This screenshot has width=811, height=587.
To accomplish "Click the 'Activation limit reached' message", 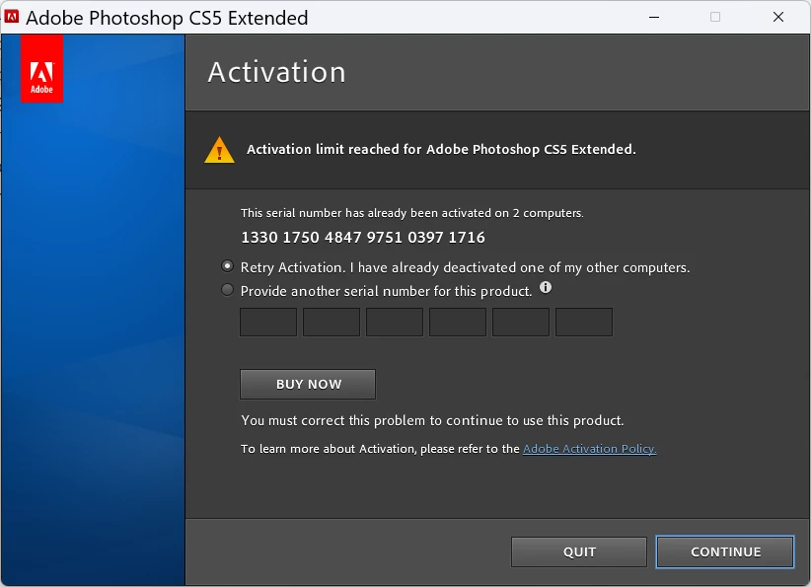I will click(441, 150).
